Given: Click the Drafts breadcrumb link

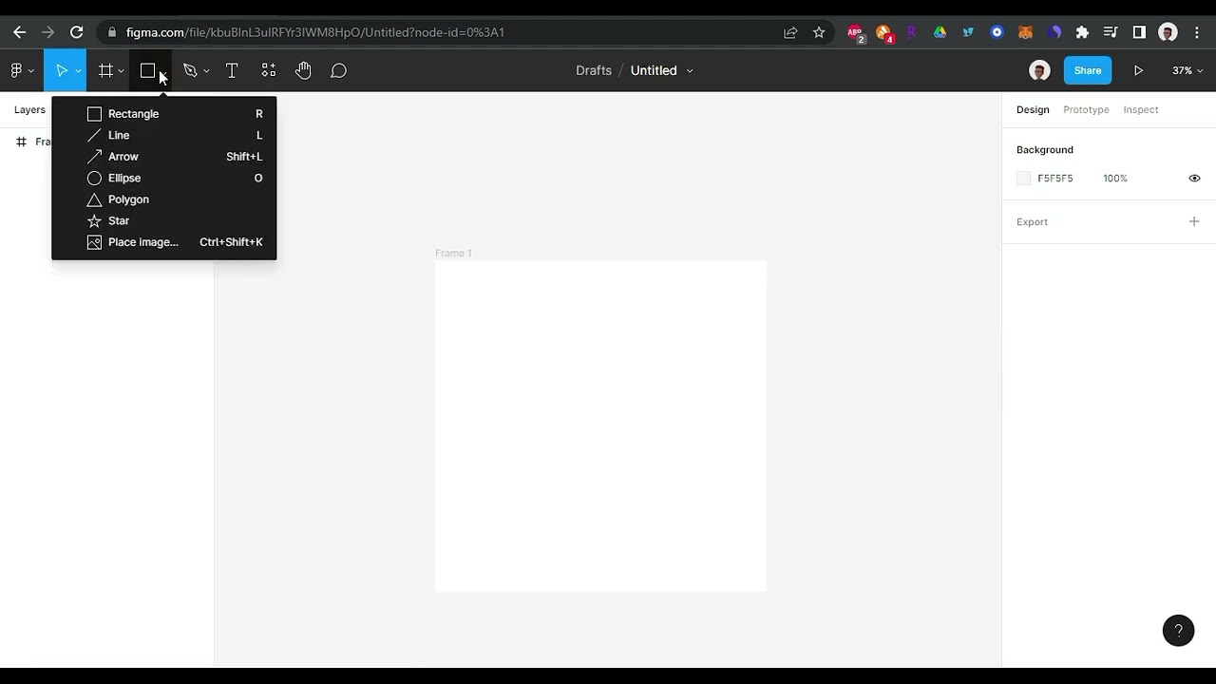Looking at the screenshot, I should click(x=594, y=70).
